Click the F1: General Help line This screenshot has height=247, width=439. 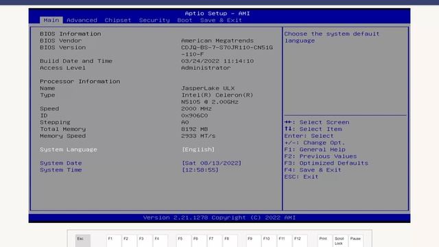[x=315, y=150]
